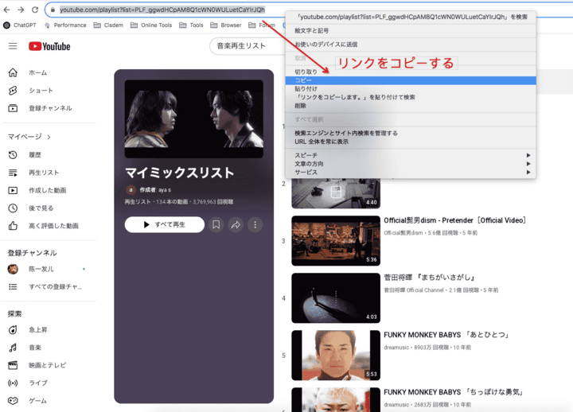
Task: Select 切り取り in context menu
Action: 411,72
